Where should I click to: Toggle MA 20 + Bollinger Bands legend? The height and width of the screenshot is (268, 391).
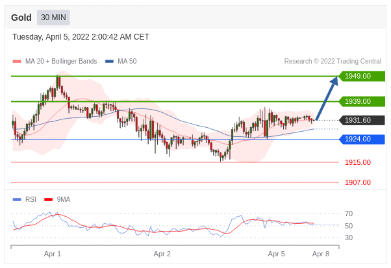click(55, 61)
